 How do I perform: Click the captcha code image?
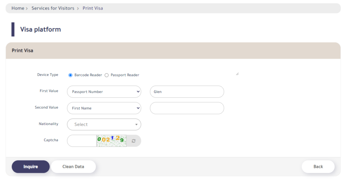click(111, 141)
